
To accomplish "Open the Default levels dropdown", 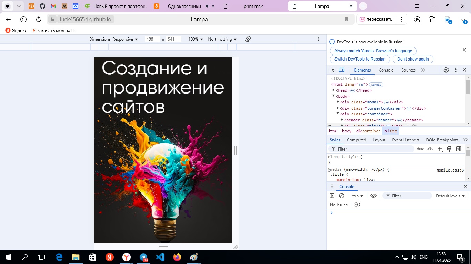I will 450,196.
